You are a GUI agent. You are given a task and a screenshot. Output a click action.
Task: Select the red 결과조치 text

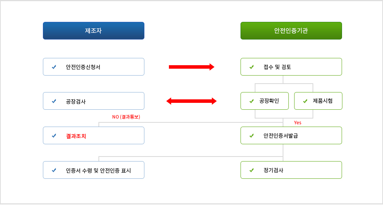coord(76,136)
